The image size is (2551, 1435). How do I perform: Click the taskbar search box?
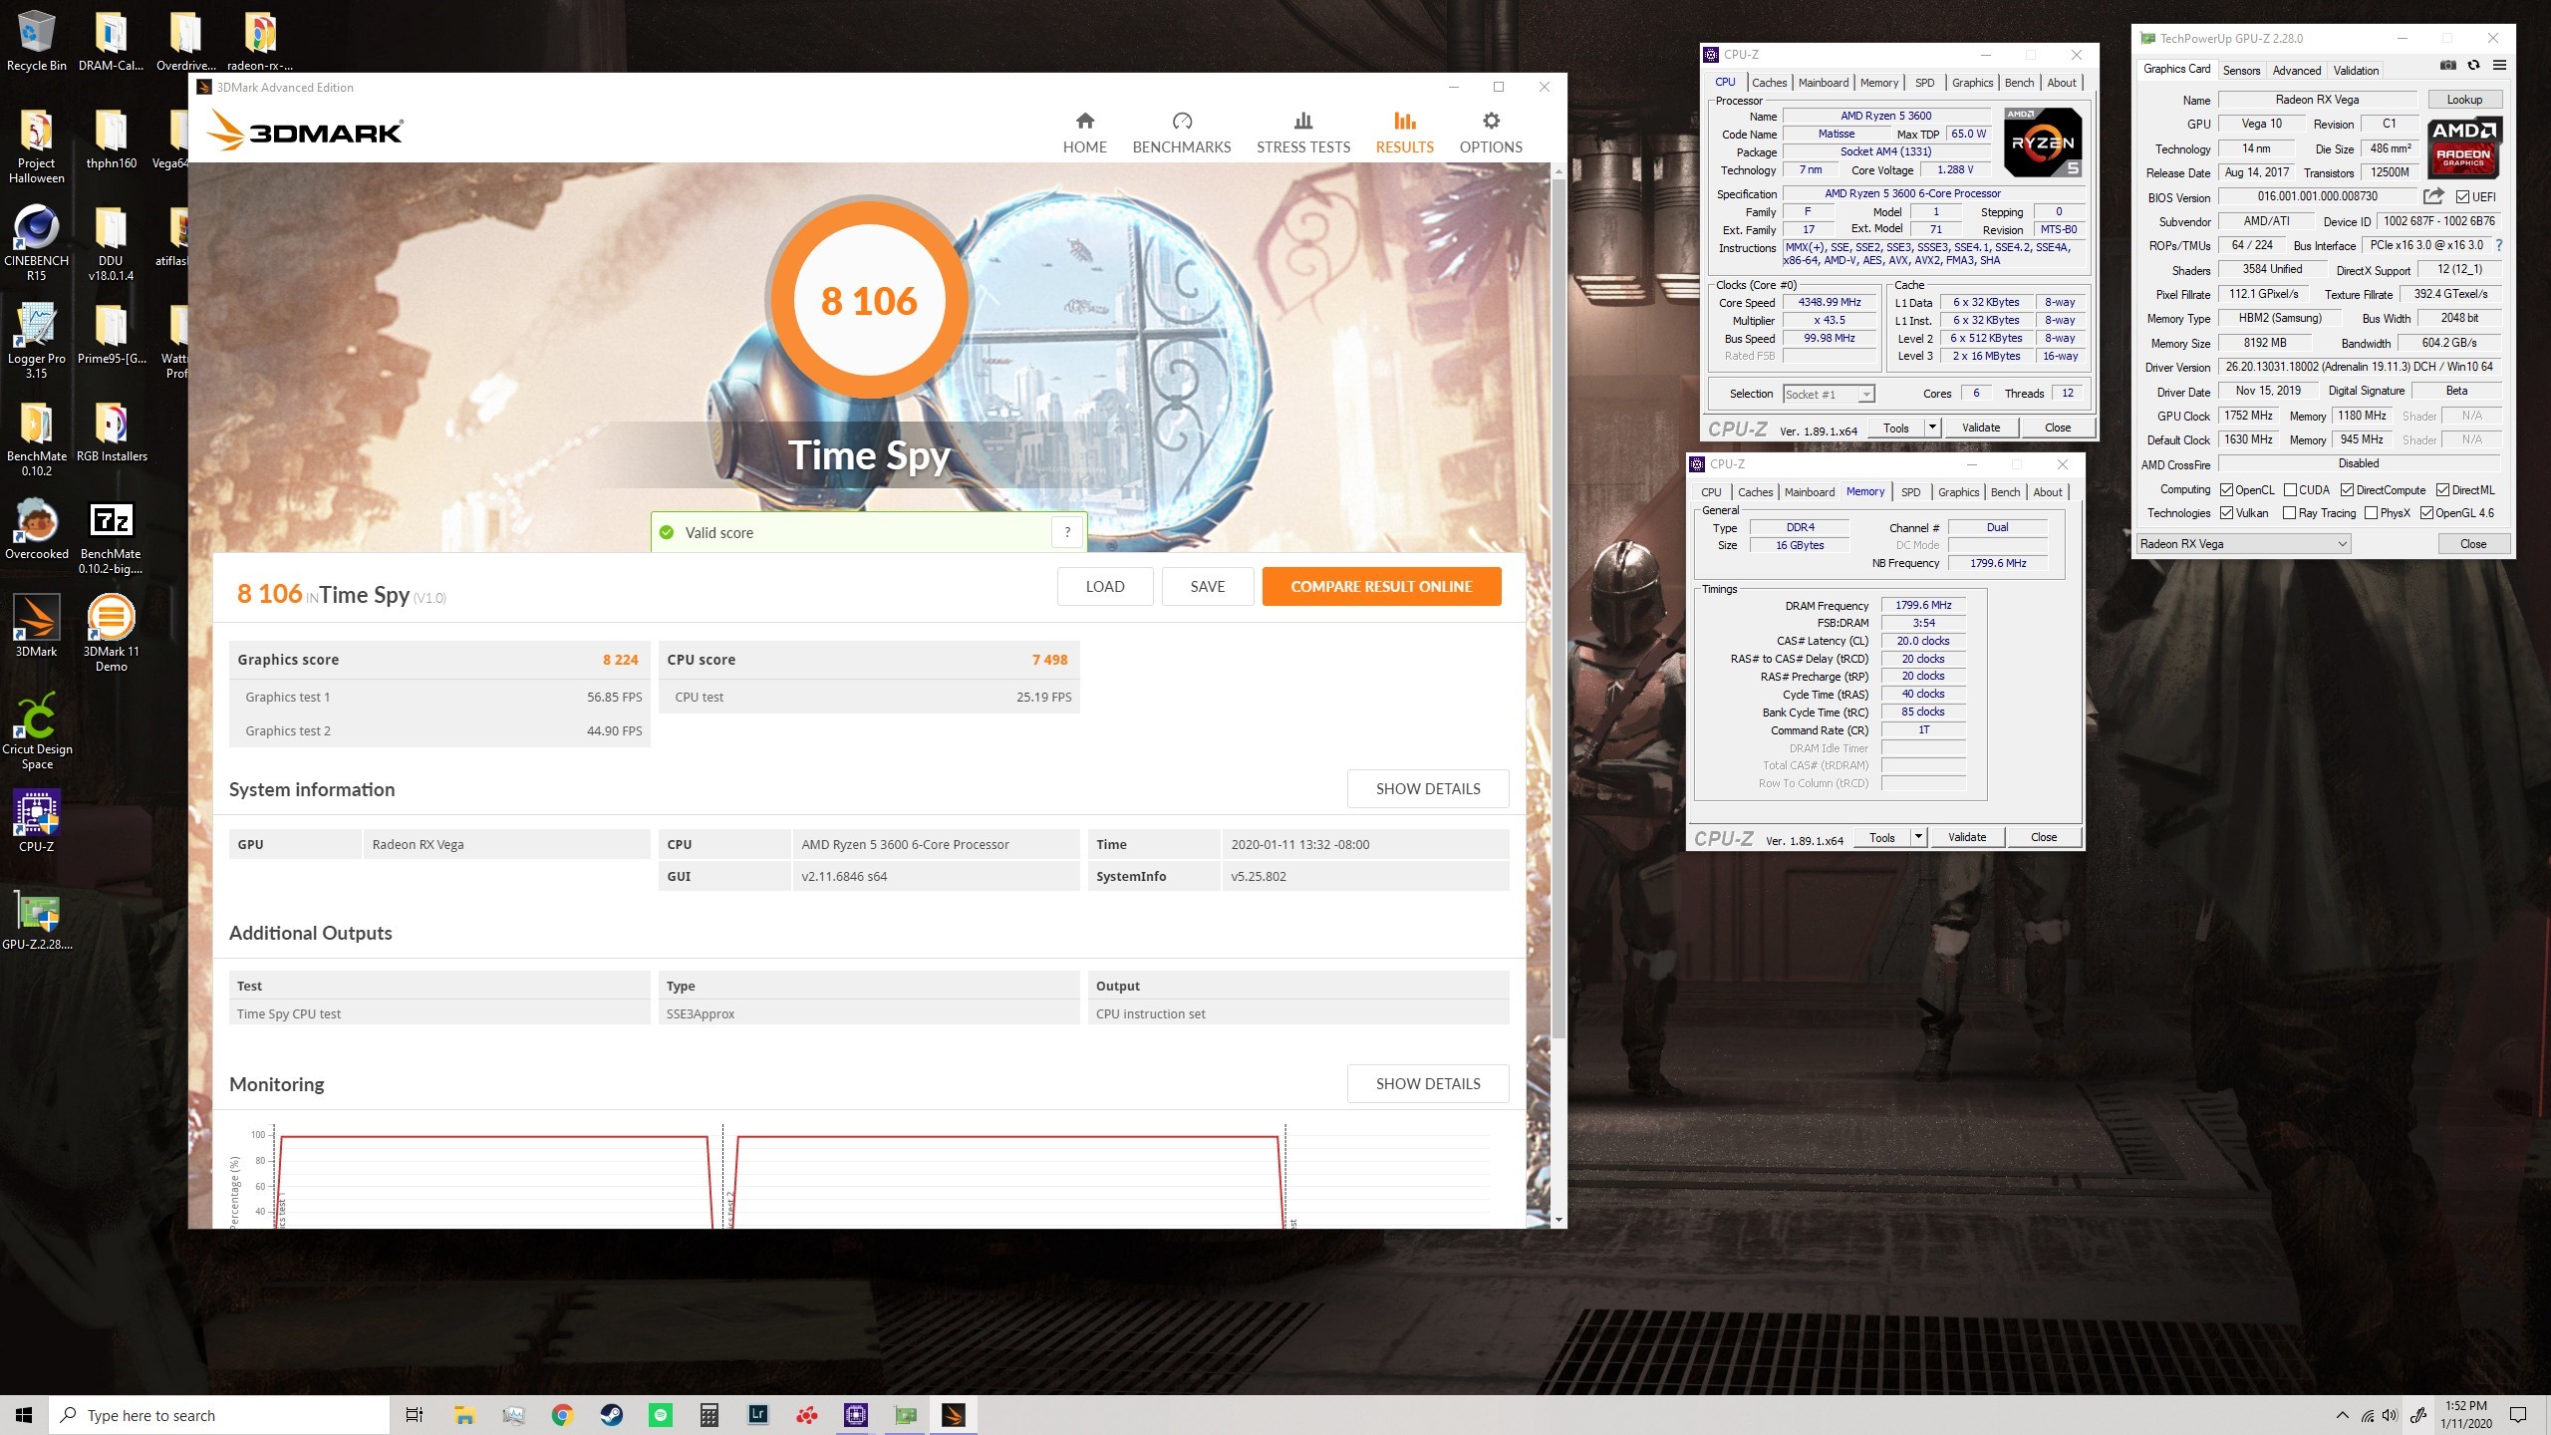tap(219, 1415)
